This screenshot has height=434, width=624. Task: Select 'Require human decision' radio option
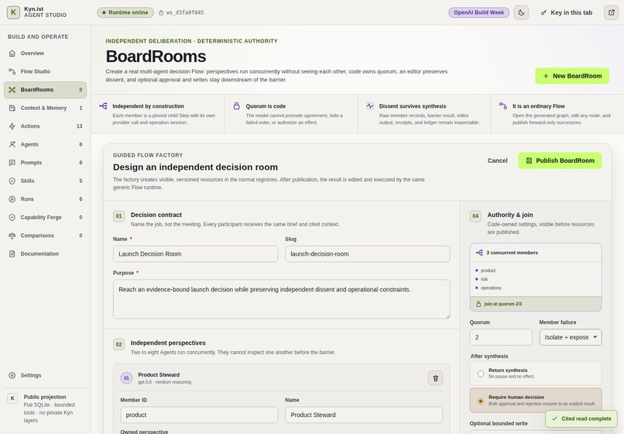[x=481, y=401]
